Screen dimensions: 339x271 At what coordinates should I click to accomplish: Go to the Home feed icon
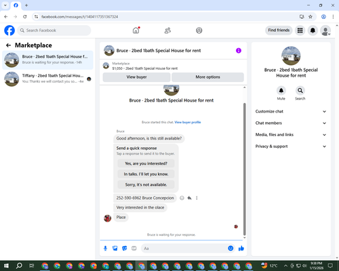(x=136, y=30)
